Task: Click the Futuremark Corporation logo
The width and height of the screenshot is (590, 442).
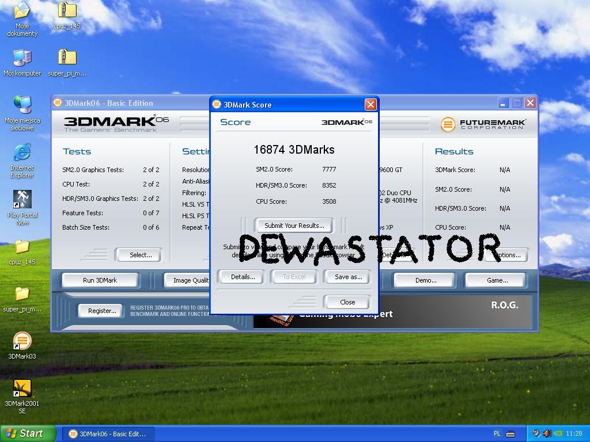Action: point(483,124)
